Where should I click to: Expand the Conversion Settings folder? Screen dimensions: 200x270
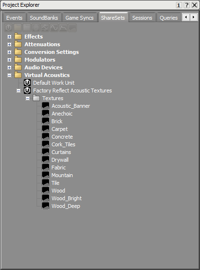[x=9, y=52]
